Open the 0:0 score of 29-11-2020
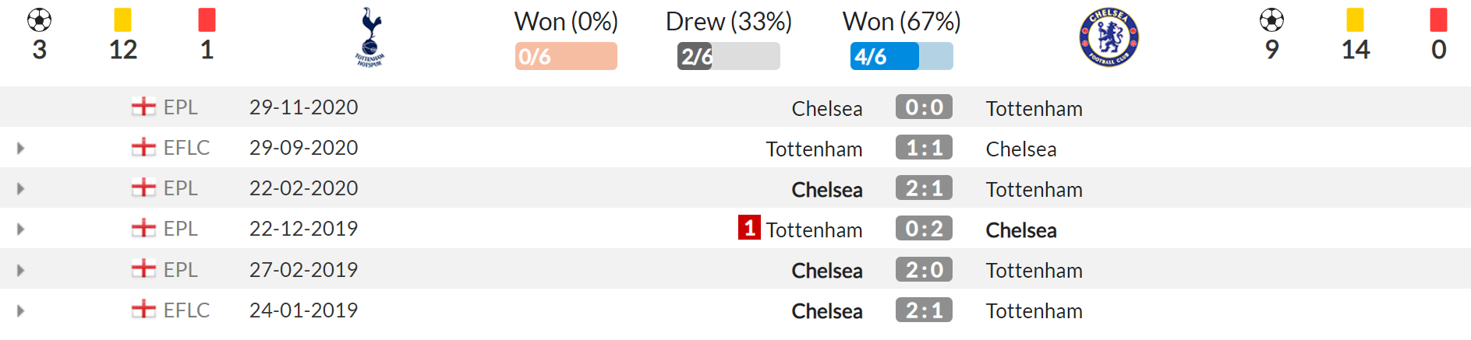This screenshot has height=340, width=1471. click(x=924, y=107)
